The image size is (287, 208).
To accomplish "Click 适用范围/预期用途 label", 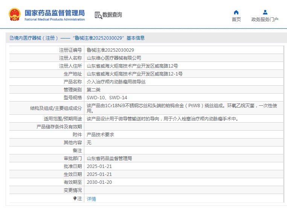I will pyautogui.click(x=63, y=119).
